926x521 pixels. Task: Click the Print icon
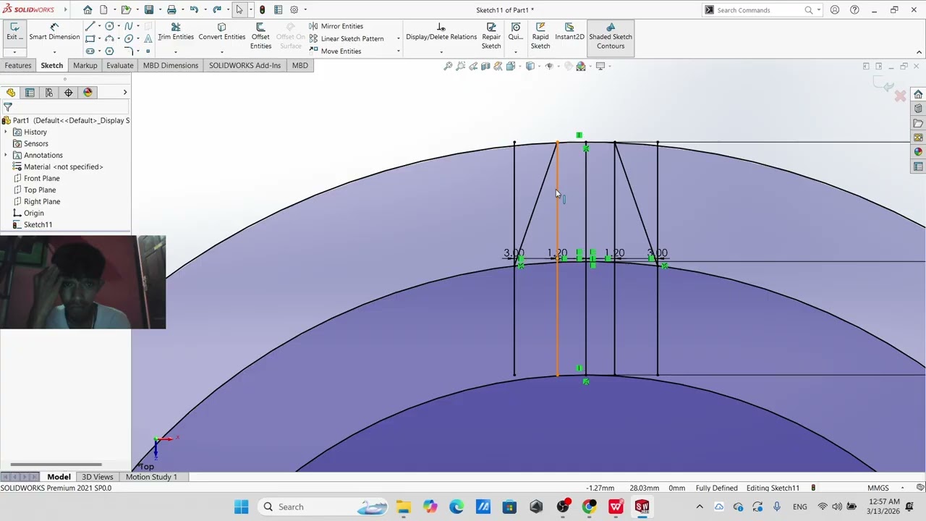pos(171,10)
